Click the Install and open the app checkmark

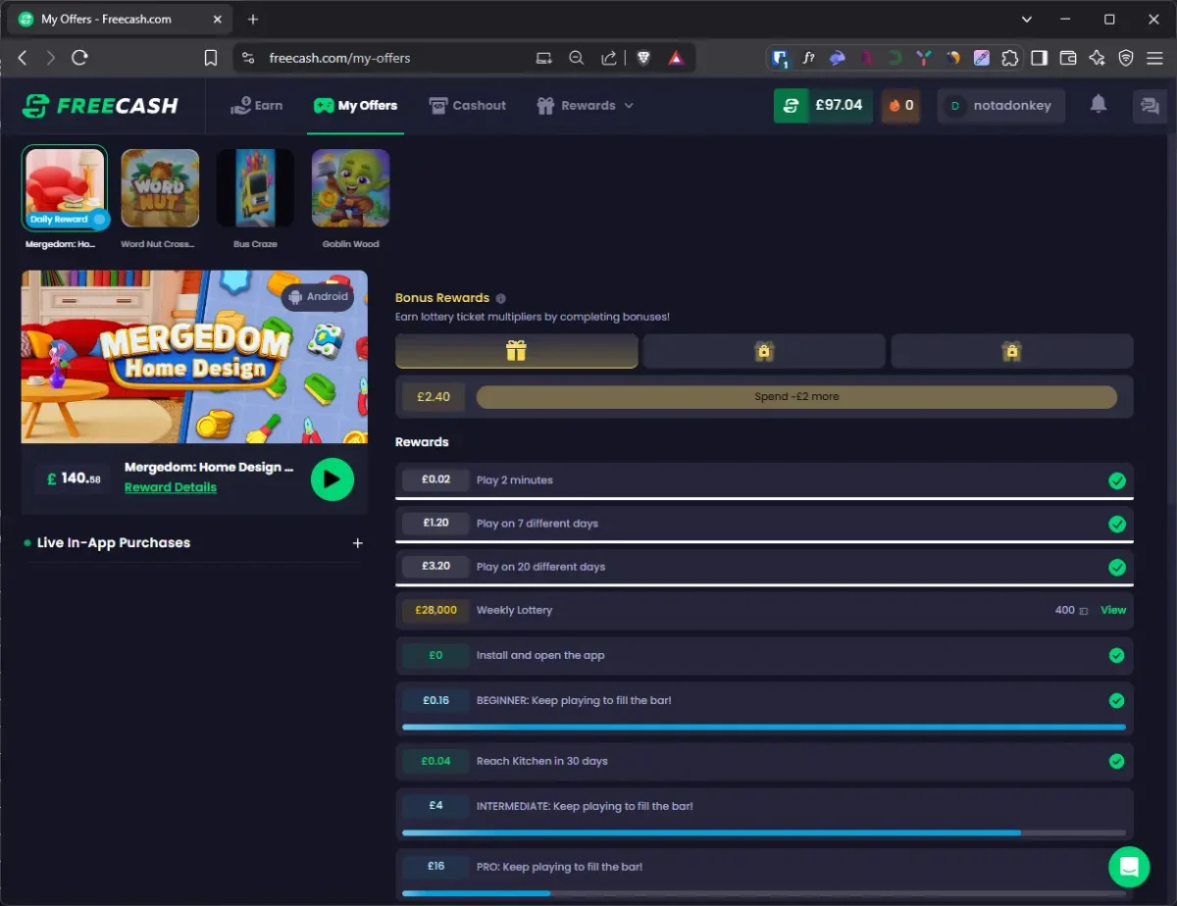pos(1116,655)
